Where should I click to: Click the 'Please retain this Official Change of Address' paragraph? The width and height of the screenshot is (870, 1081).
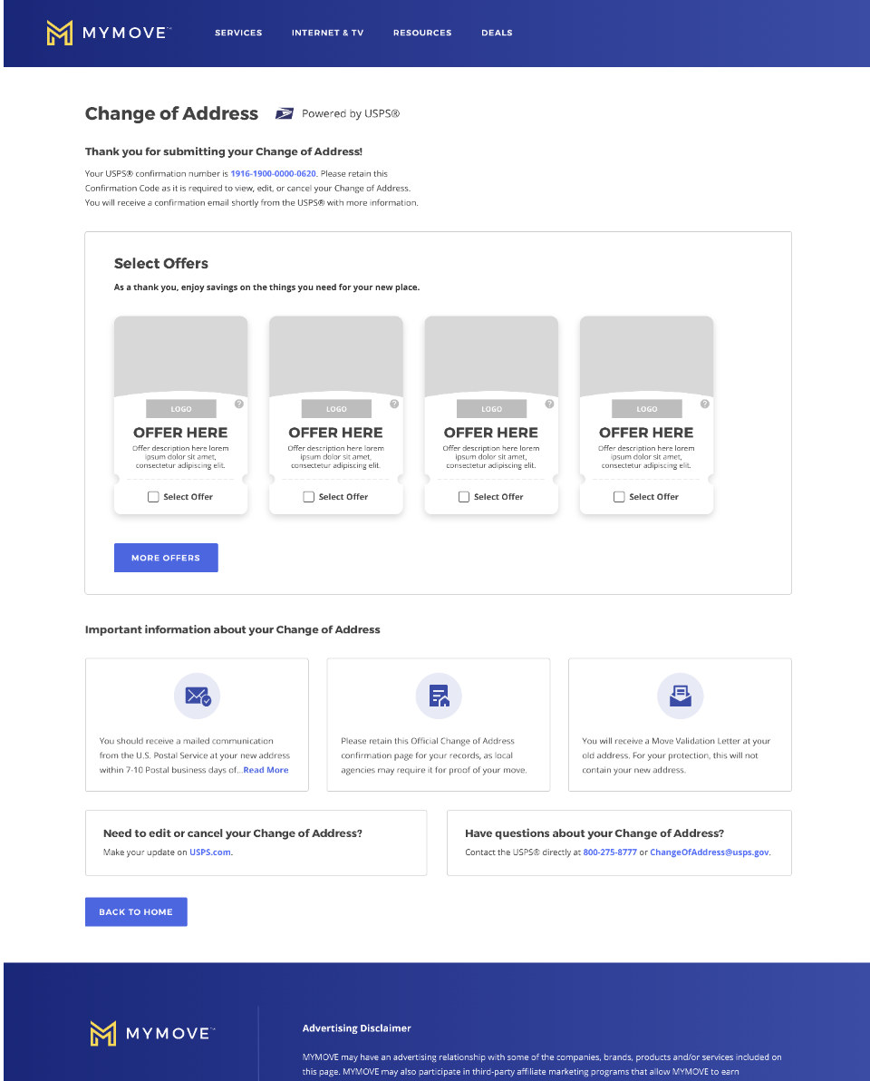[x=434, y=755]
